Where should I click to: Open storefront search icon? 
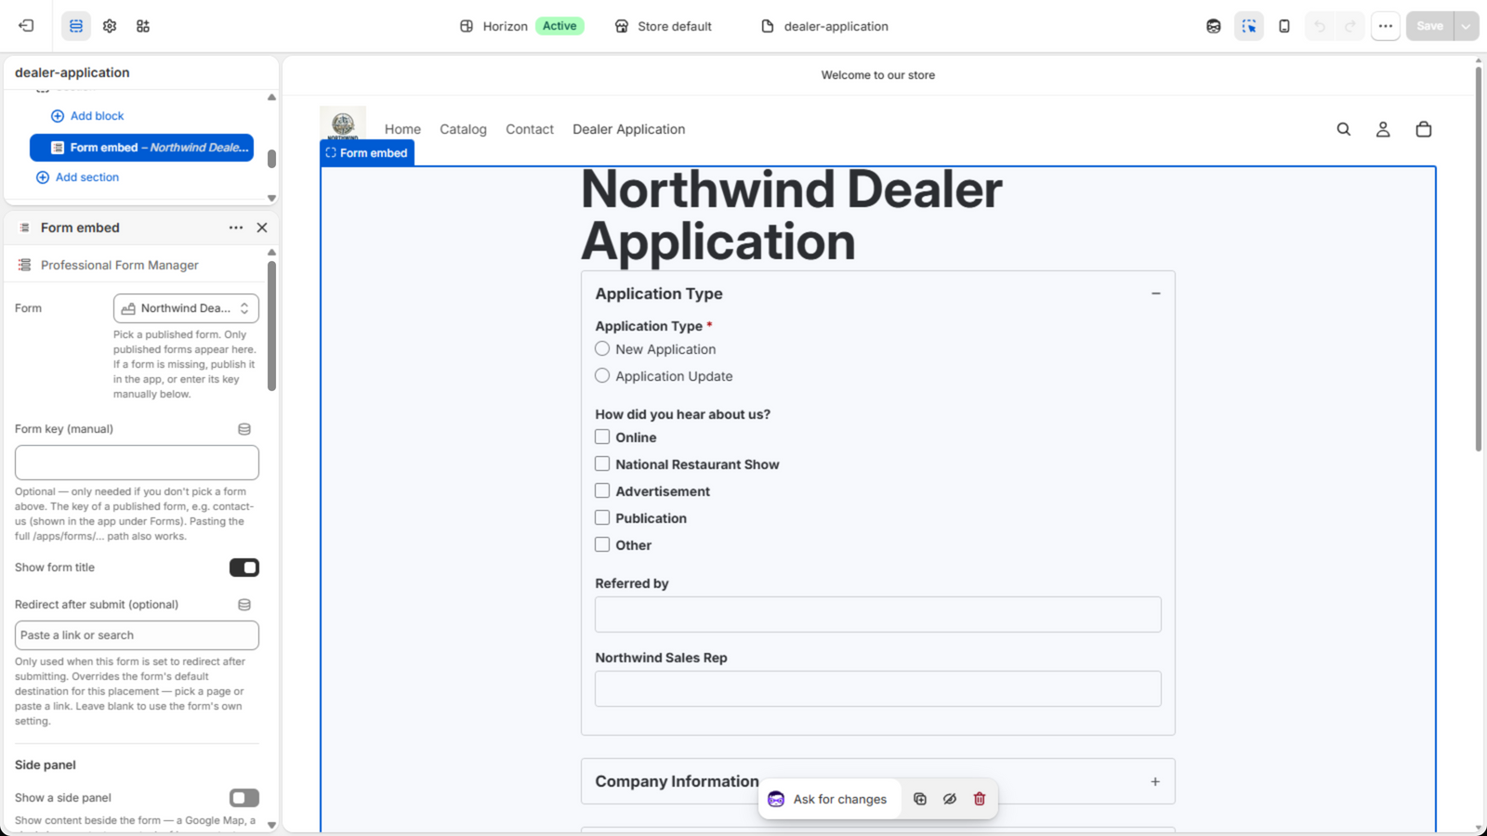[1344, 129]
